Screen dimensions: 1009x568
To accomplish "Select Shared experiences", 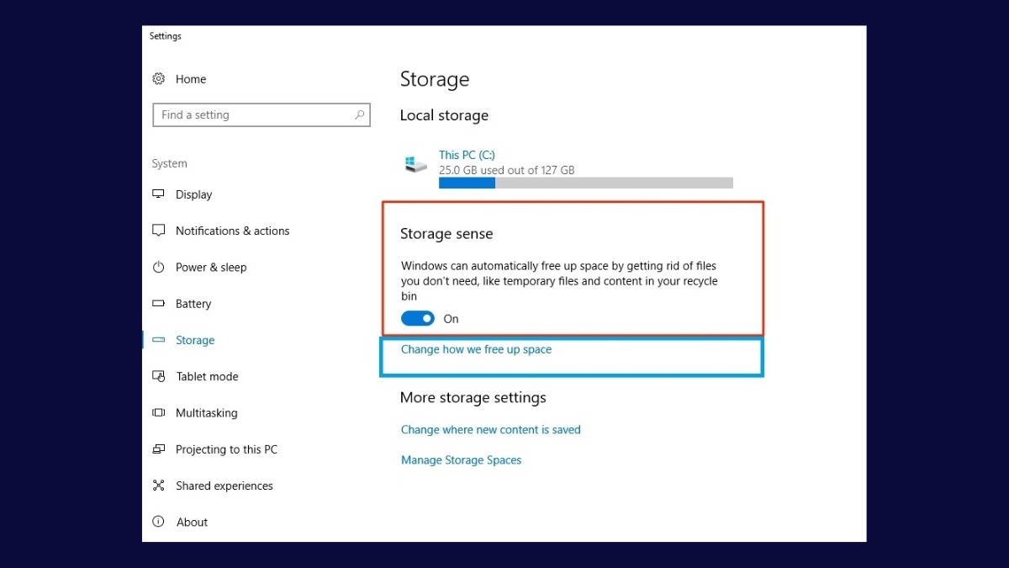I will click(224, 486).
